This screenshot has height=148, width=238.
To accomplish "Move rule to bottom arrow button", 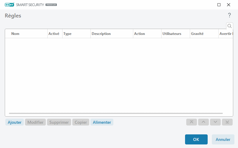I will (x=227, y=122).
